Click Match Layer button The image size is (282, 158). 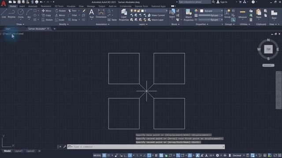(156, 20)
